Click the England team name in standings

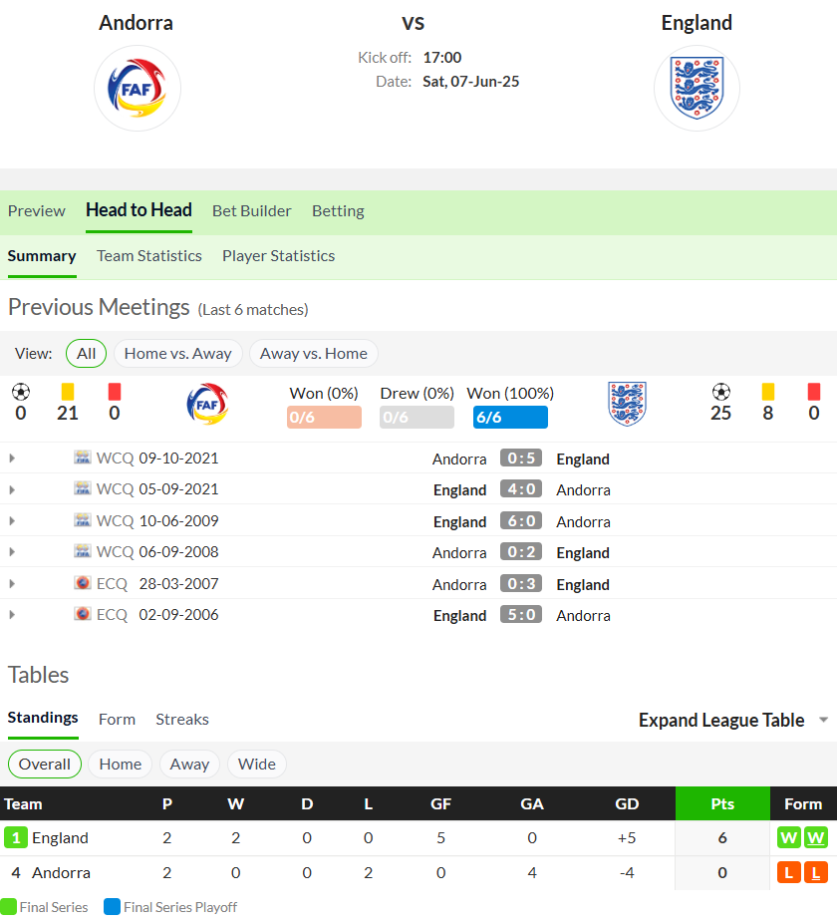[60, 838]
